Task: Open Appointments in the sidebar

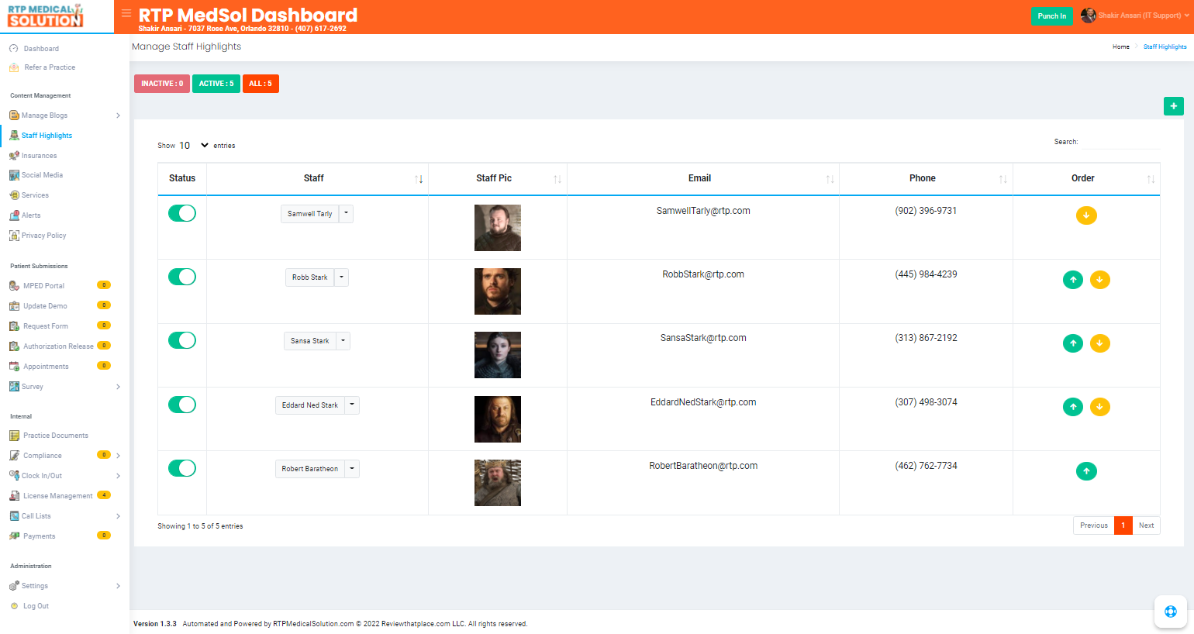Action: (x=46, y=367)
